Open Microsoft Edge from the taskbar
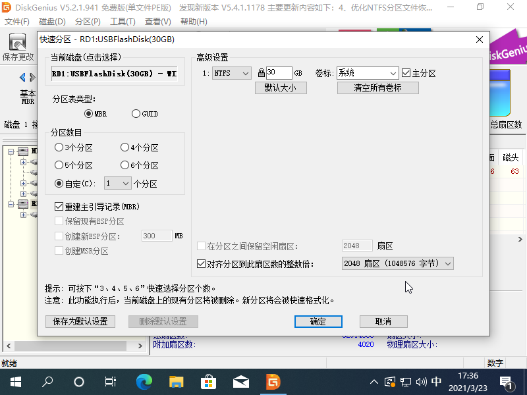527x395 pixels. pos(144,382)
